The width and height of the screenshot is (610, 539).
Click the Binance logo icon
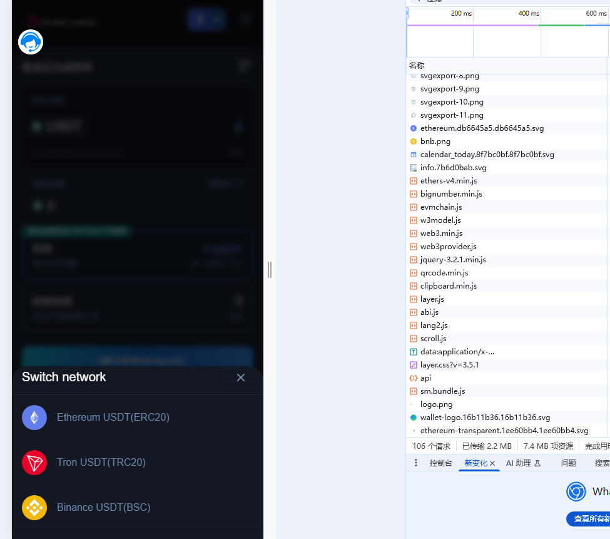(34, 508)
